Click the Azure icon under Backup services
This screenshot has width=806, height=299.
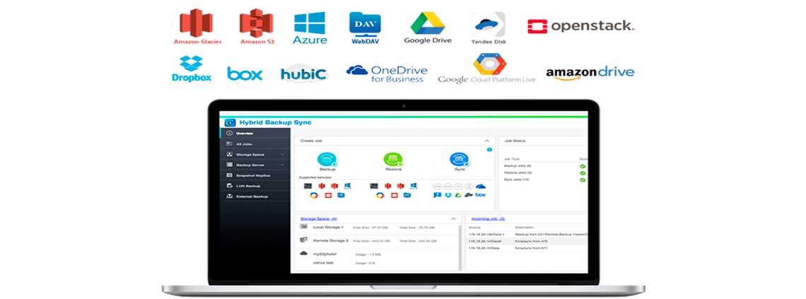(348, 186)
